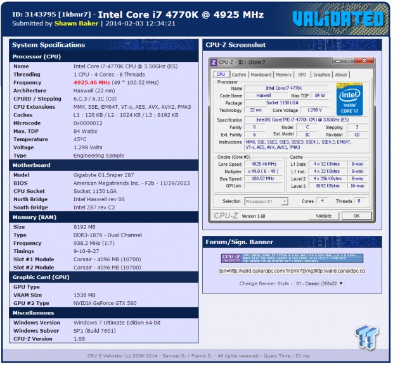Click the Motherboard section header
The height and width of the screenshot is (365, 393).
click(x=104, y=165)
